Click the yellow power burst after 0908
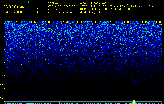This screenshot has height=104, width=164. pos(134,102)
